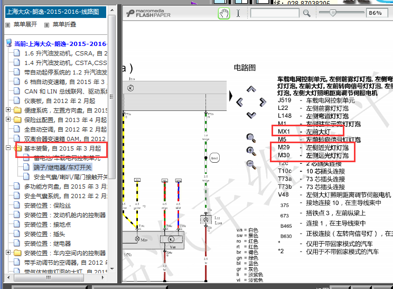Click the document icon beside 仪表板 entry
393x289 pixels.
(17, 100)
